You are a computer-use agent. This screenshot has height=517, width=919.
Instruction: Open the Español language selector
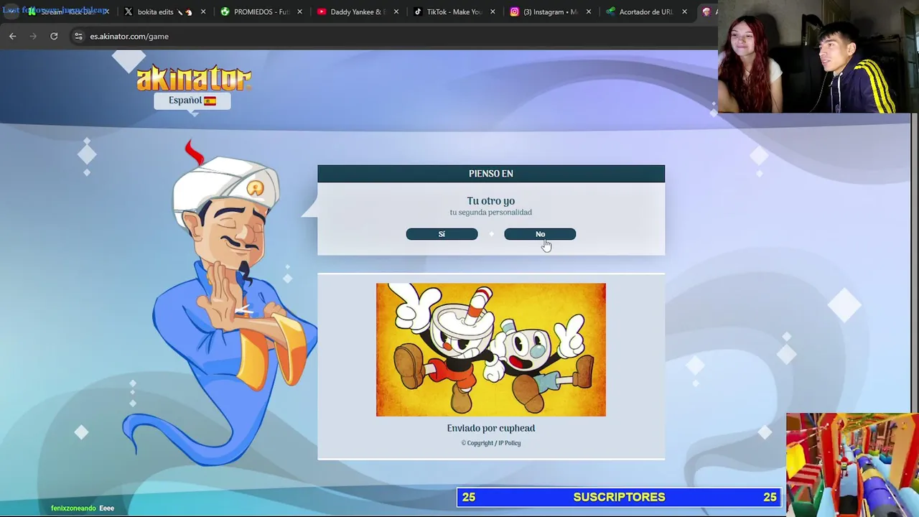coord(192,101)
